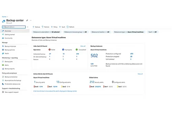Click the Sev0 1/14 alert count
Screen dimensions: 172x129
coord(41,87)
